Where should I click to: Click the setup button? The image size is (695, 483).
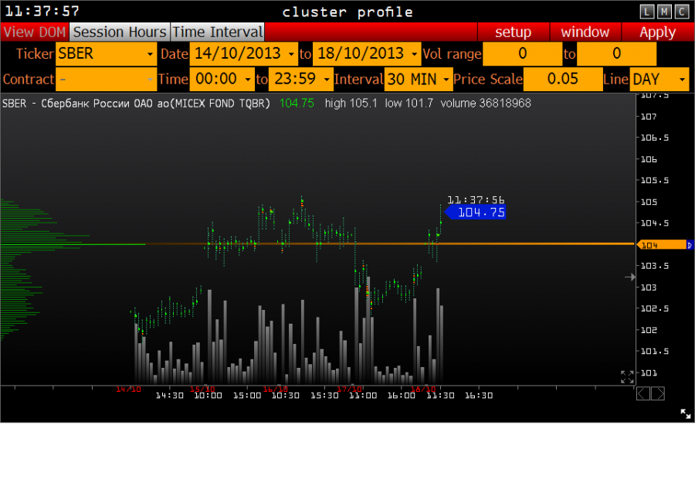tap(513, 32)
